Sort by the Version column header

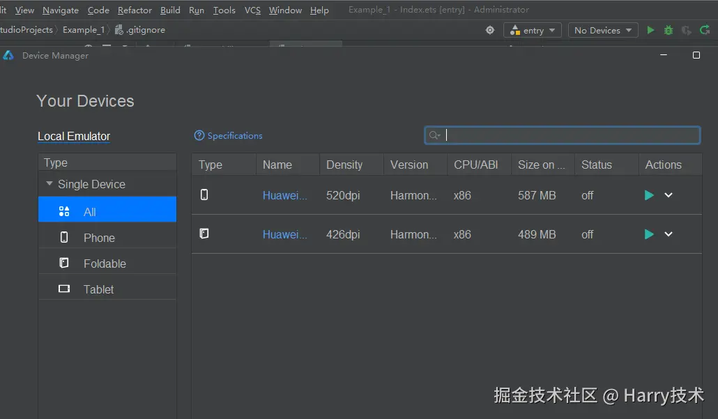[x=415, y=165]
